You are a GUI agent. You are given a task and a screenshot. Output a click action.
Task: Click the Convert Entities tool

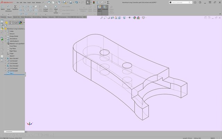click(x=45, y=9)
